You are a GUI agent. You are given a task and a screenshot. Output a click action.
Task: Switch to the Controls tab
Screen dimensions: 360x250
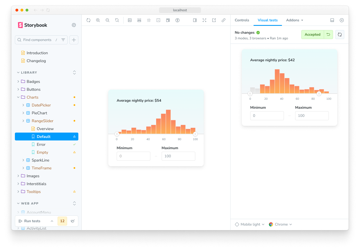(x=242, y=20)
